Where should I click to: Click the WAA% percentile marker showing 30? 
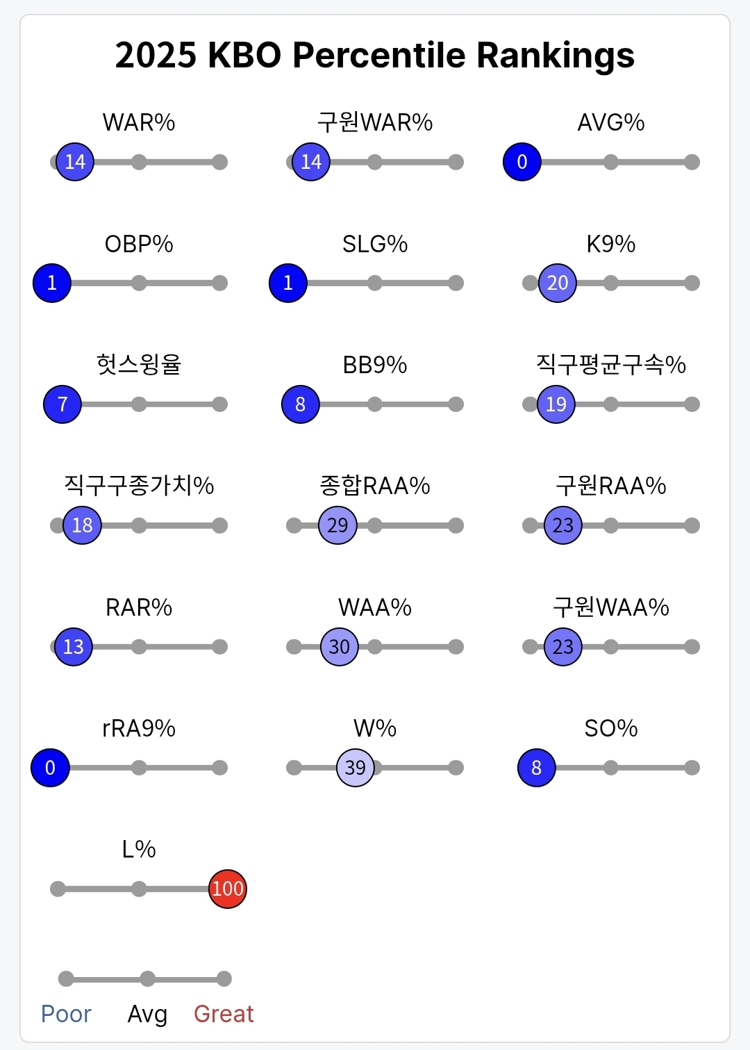340,647
